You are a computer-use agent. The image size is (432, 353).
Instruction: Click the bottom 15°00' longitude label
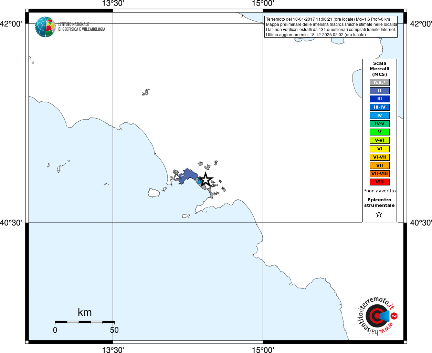(x=263, y=350)
